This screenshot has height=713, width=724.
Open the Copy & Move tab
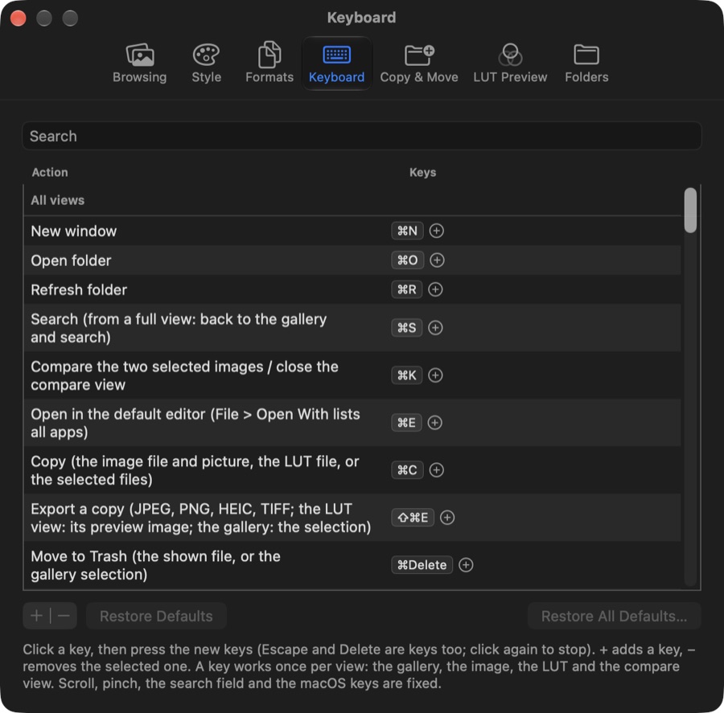[419, 64]
